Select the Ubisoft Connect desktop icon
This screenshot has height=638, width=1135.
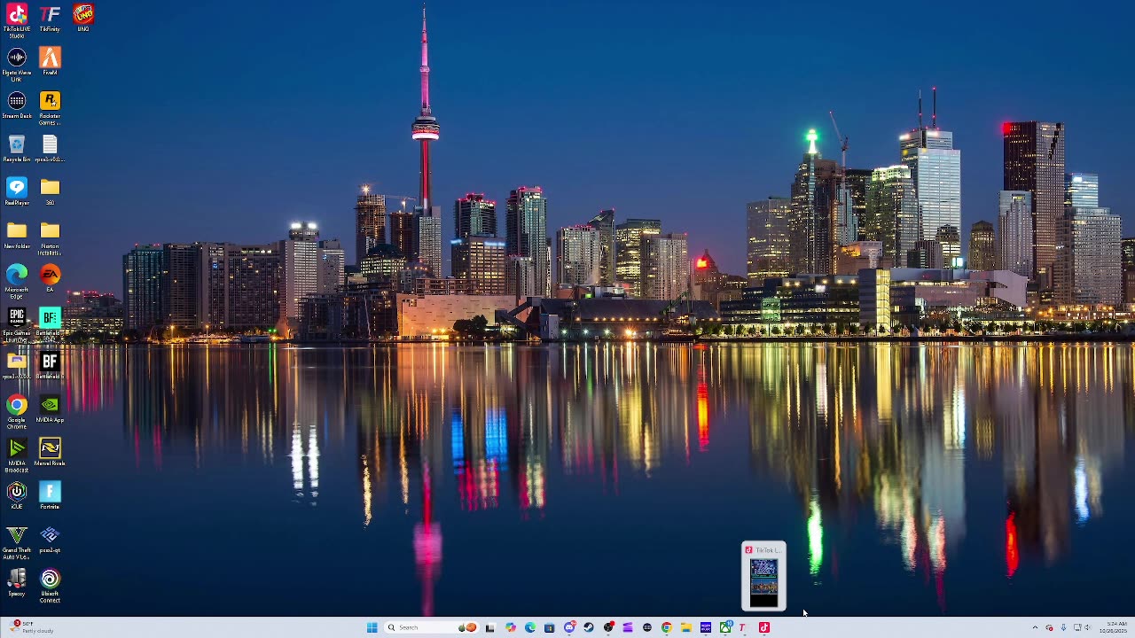click(50, 586)
